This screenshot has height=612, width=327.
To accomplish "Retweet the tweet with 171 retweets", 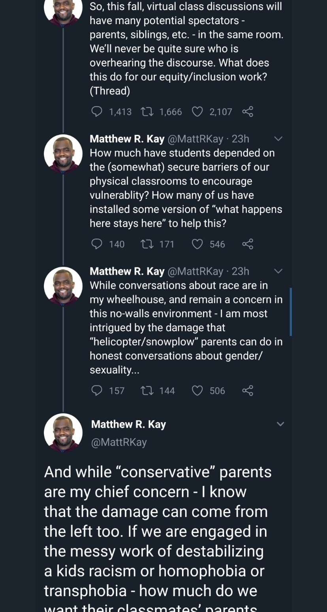I will (x=147, y=244).
